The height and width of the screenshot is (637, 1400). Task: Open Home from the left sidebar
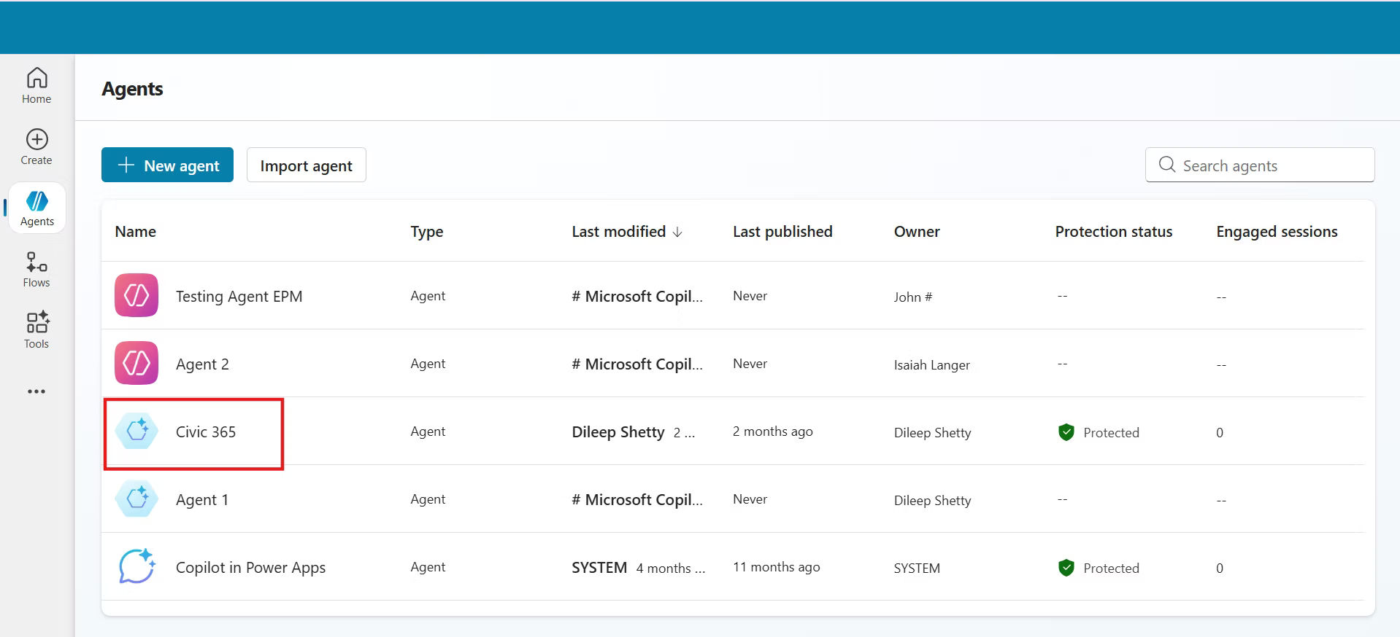(36, 85)
